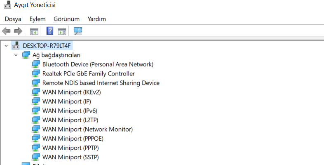Image resolution: width=324 pixels, height=165 pixels.
Task: Open the Yardım menu
Action: point(96,19)
